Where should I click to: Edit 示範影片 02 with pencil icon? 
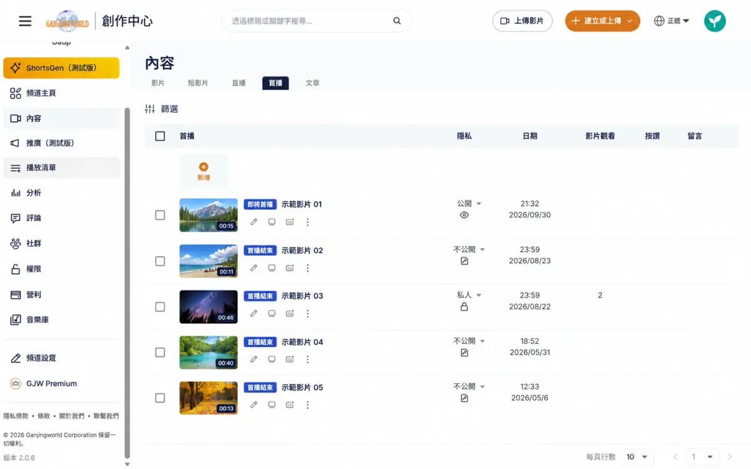point(253,268)
